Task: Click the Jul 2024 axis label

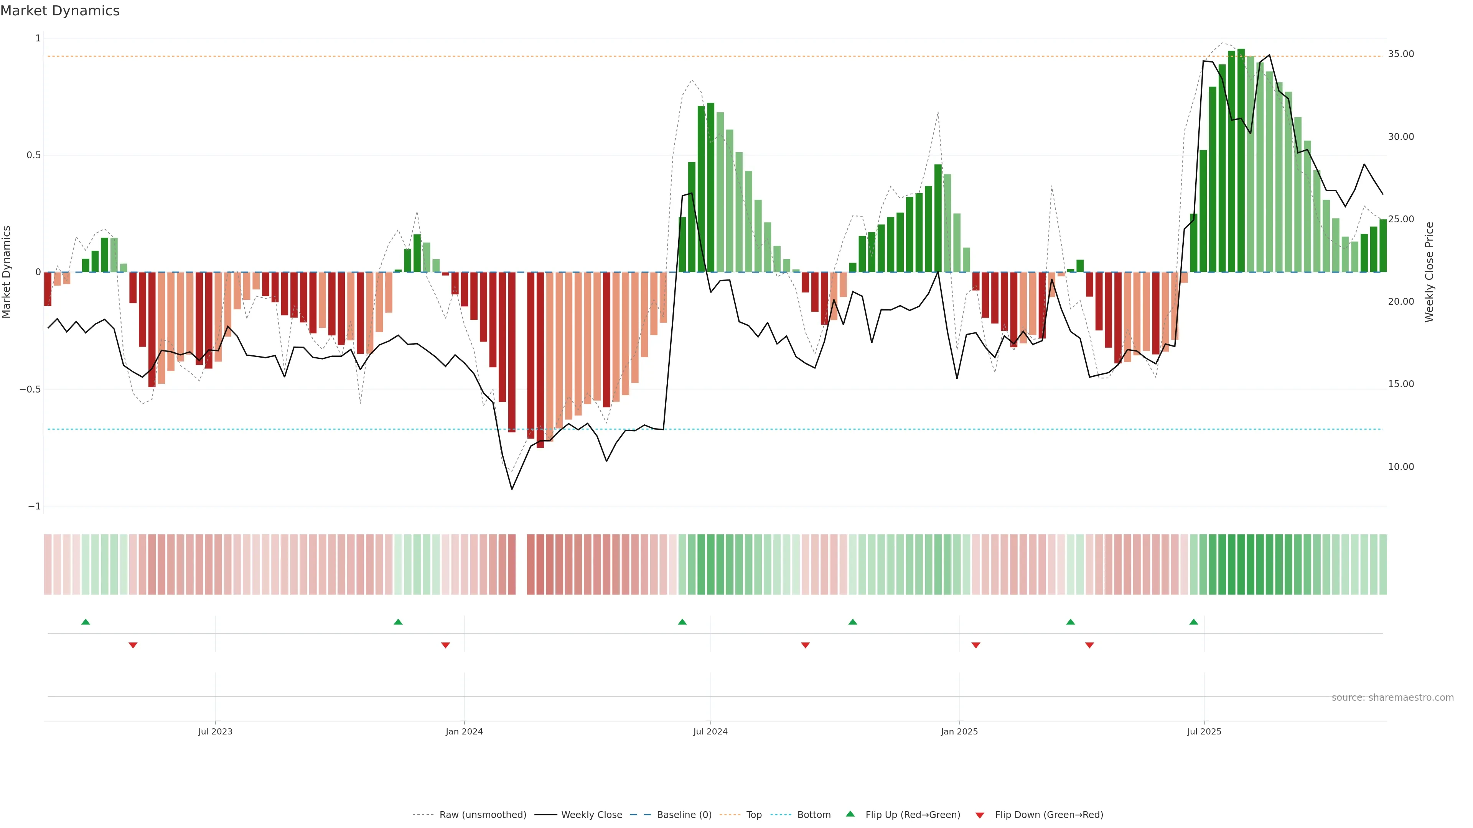Action: (710, 731)
